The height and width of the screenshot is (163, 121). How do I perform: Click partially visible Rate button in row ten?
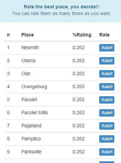(107, 162)
